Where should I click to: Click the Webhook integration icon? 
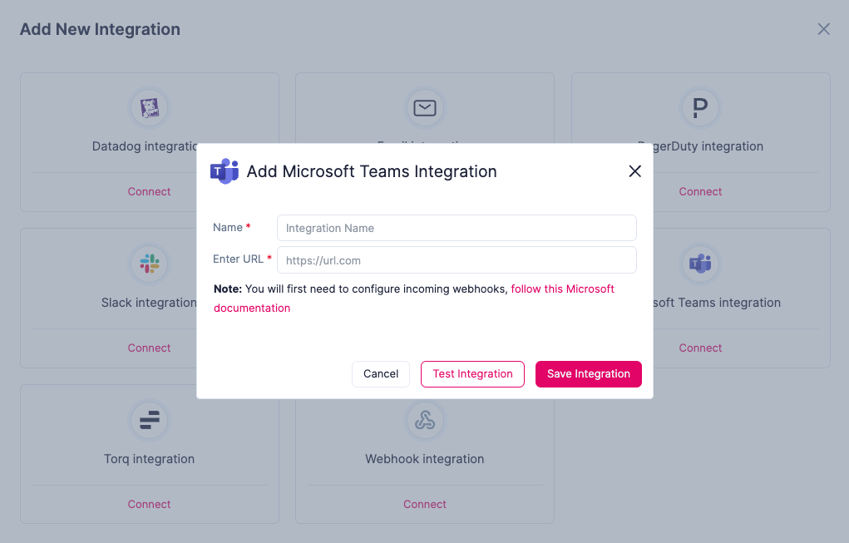click(425, 421)
